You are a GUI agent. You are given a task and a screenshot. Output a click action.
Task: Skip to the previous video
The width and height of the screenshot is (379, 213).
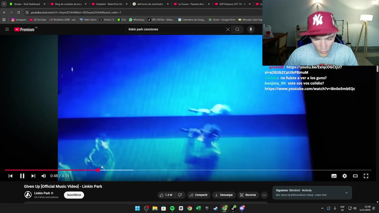tap(10, 176)
